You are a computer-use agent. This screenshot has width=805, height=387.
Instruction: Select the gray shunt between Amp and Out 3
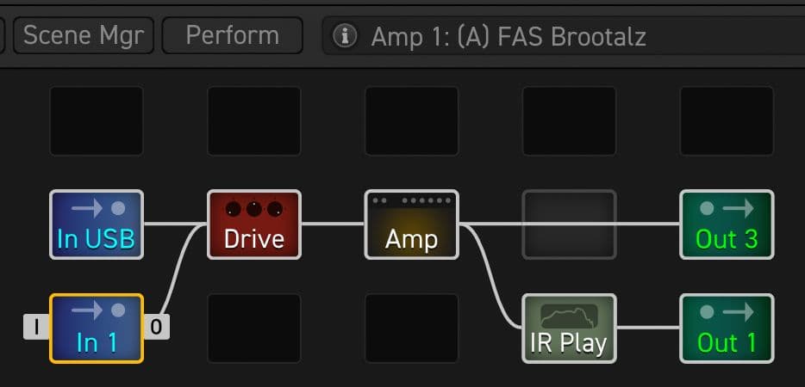click(570, 224)
